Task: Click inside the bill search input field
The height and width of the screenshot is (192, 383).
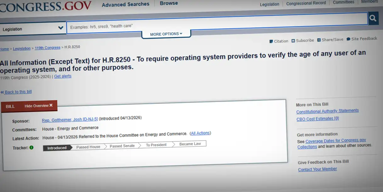Action: [x=217, y=18]
